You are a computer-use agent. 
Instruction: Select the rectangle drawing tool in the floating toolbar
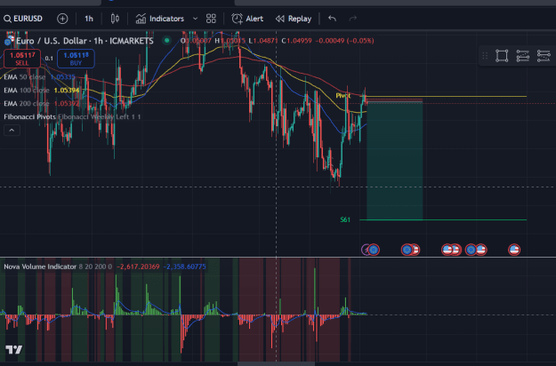502,56
